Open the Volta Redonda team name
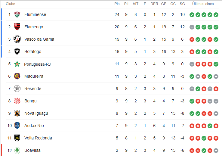This screenshot has width=222, height=156. pos(38,138)
